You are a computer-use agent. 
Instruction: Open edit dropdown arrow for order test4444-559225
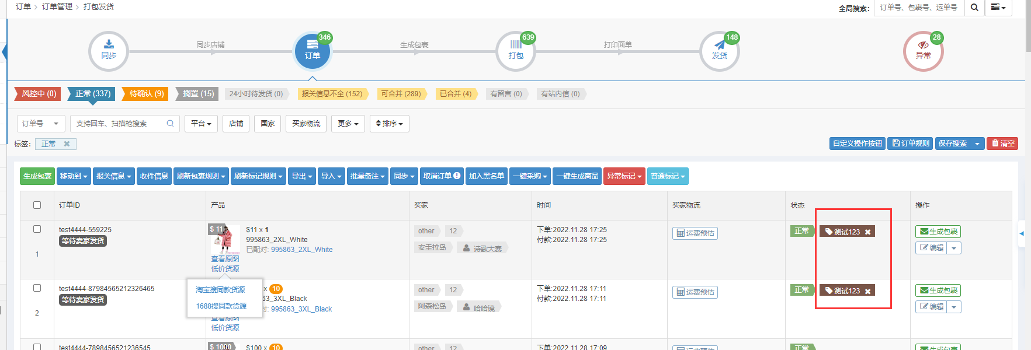point(954,248)
